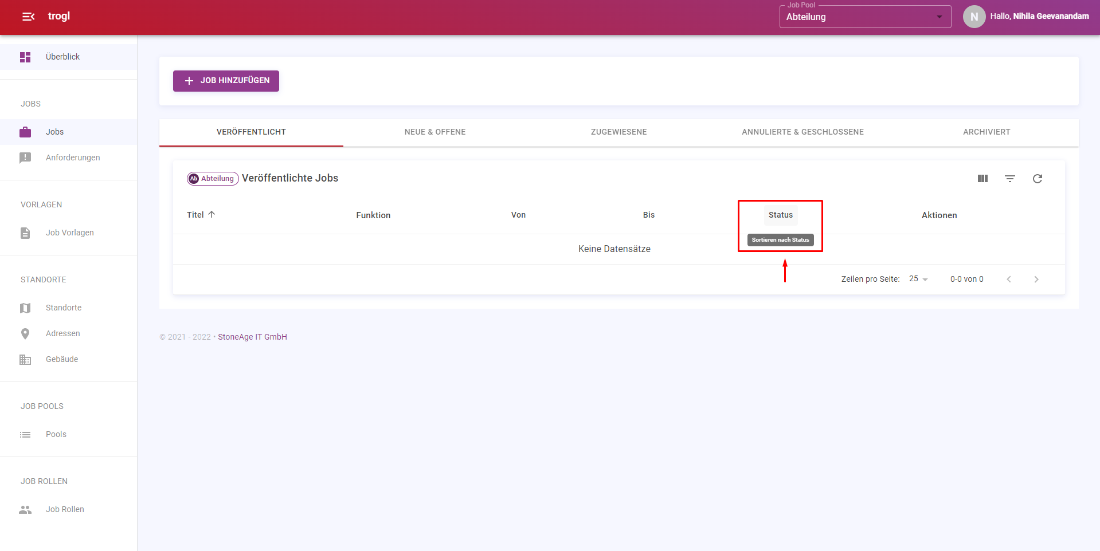
Task: Open Pools in the sidebar
Action: [x=68, y=434]
